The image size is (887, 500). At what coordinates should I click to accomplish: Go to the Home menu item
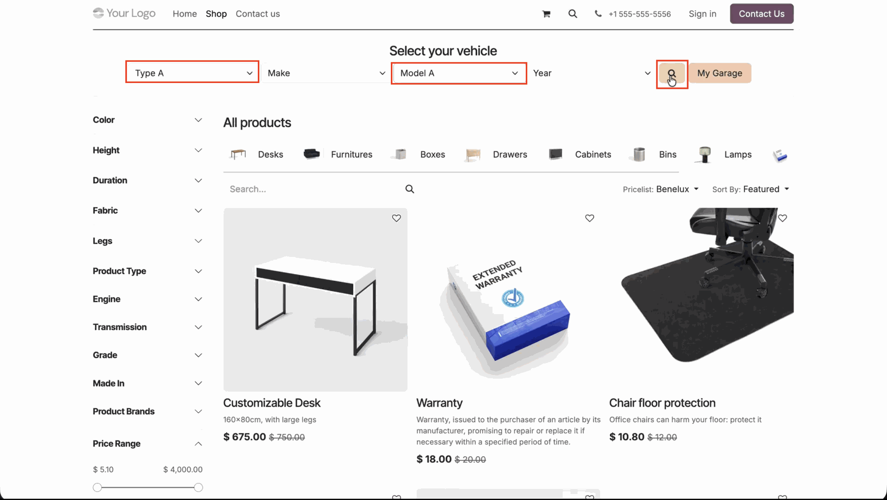pyautogui.click(x=185, y=14)
